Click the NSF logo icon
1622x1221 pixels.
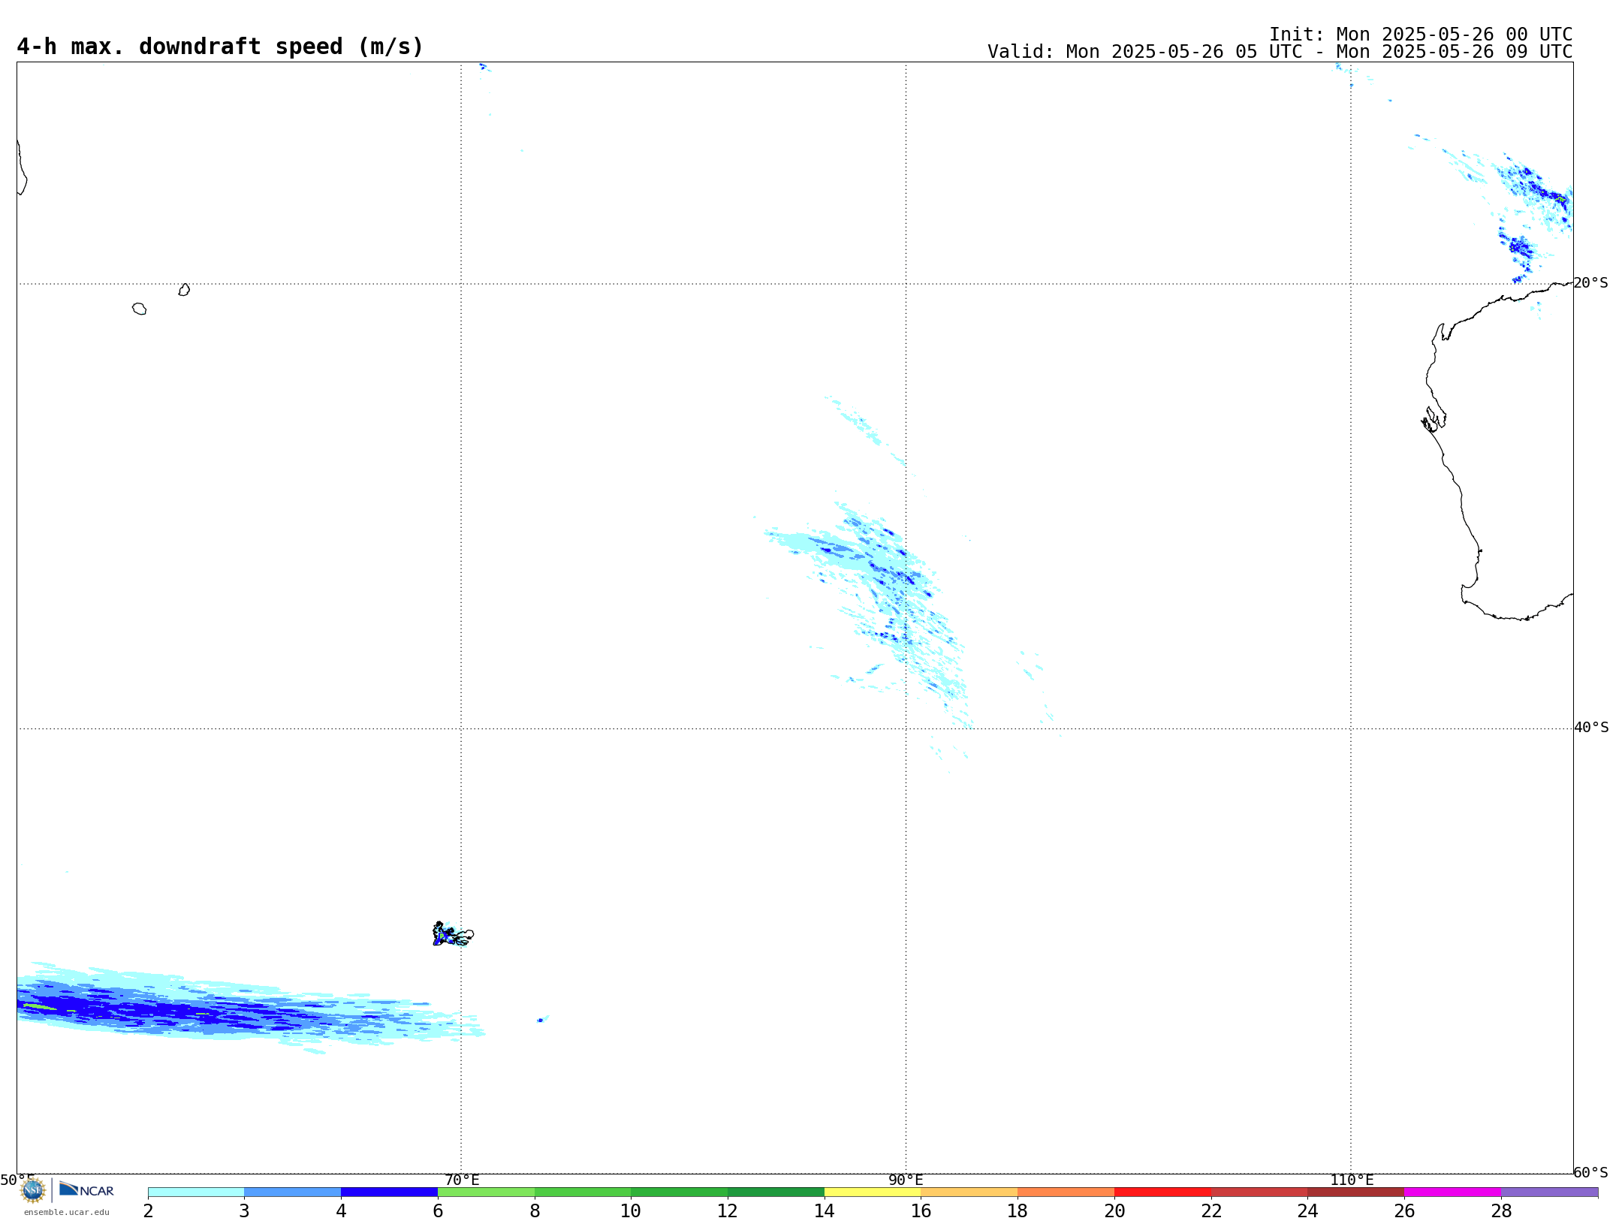tap(33, 1190)
